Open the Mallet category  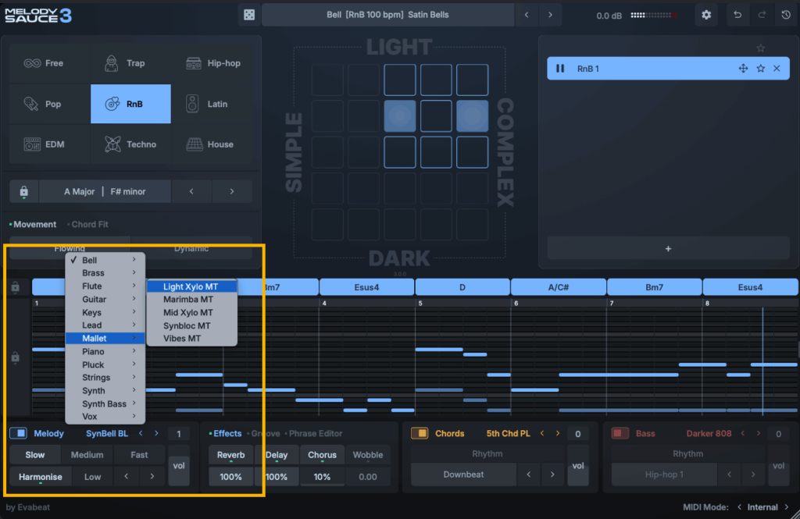coord(105,339)
